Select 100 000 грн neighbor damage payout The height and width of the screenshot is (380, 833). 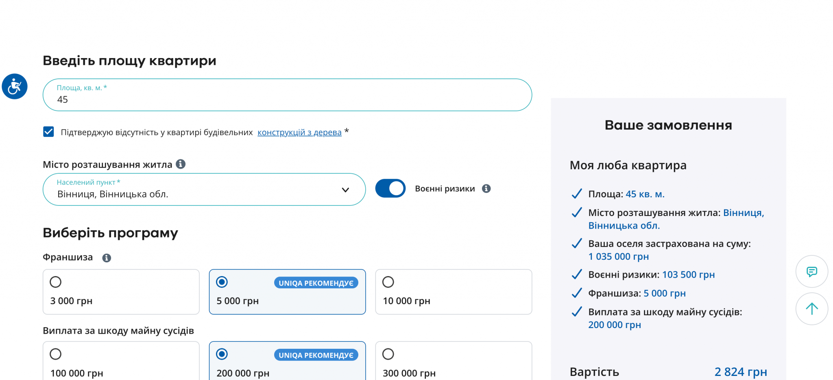[x=56, y=354]
